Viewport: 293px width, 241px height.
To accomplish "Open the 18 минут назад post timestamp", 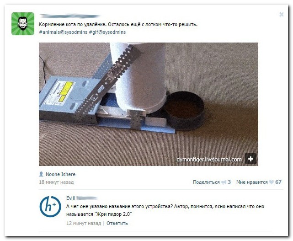I will click(56, 182).
